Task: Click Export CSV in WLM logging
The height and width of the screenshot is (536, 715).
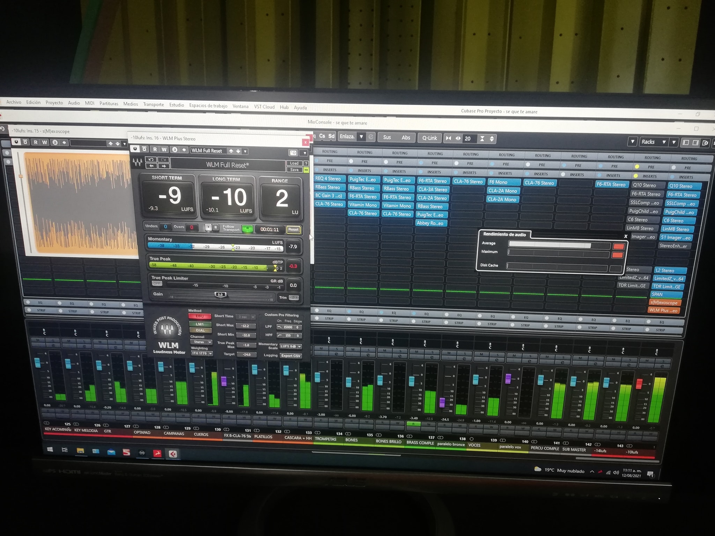Action: 291,356
